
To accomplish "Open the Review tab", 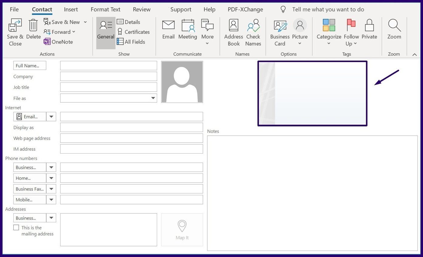I will coord(142,9).
